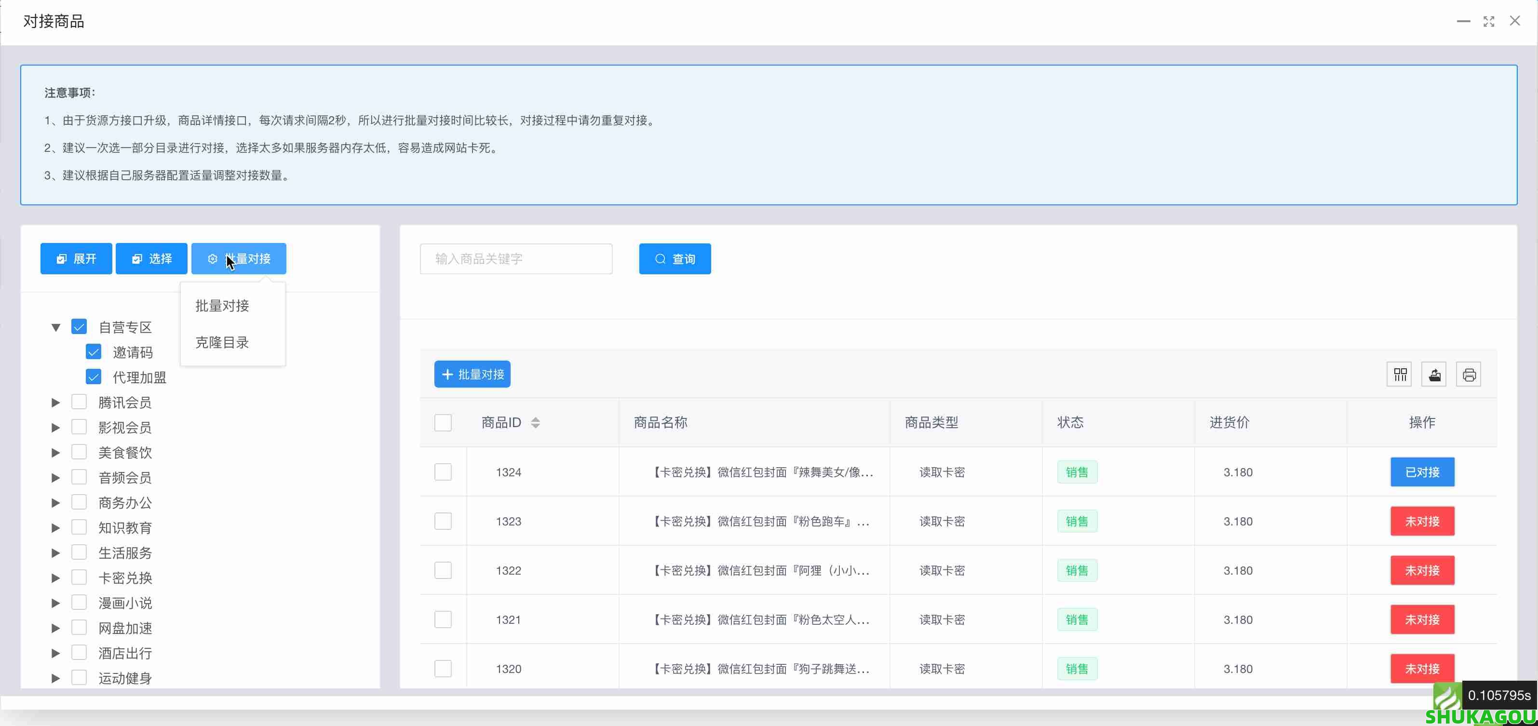Expand the 卡密兑换 tree node
This screenshot has height=726, width=1538.
[55, 578]
